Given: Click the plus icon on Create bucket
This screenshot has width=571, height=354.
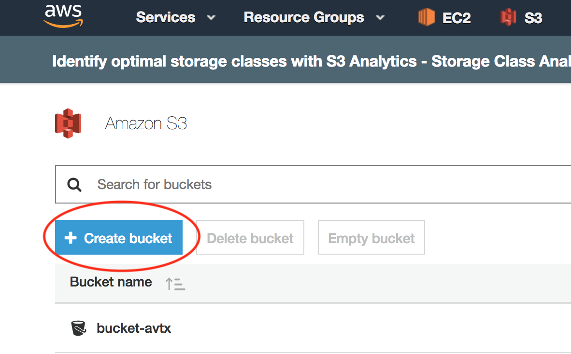Looking at the screenshot, I should 71,238.
